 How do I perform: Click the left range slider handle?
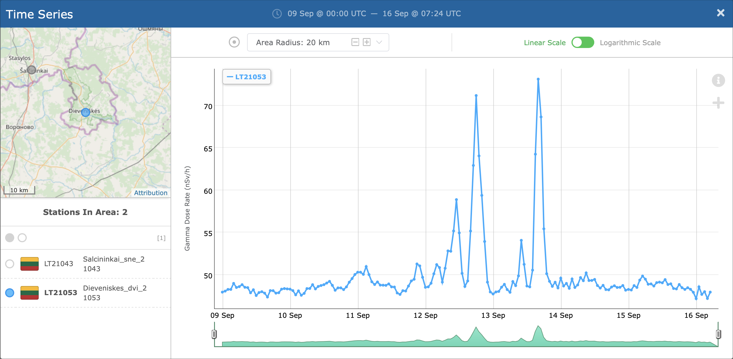(x=214, y=334)
